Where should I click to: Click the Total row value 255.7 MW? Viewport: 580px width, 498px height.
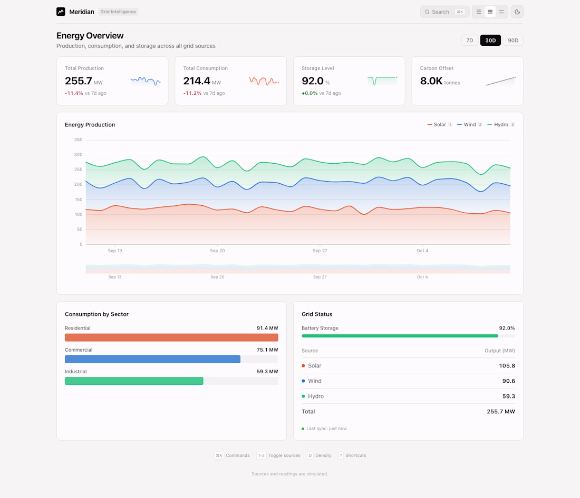(x=501, y=412)
